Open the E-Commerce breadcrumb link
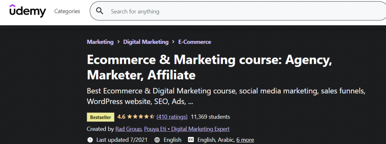This screenshot has height=144, width=386. 195,42
